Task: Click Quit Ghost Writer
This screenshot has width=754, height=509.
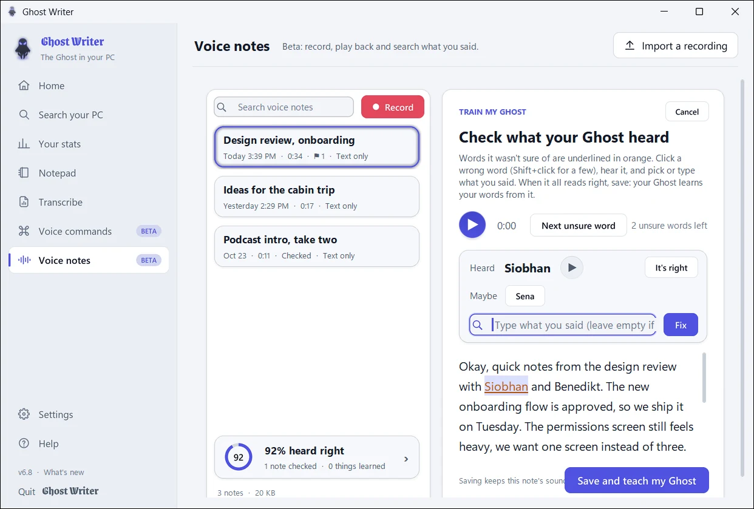Action: click(x=58, y=491)
